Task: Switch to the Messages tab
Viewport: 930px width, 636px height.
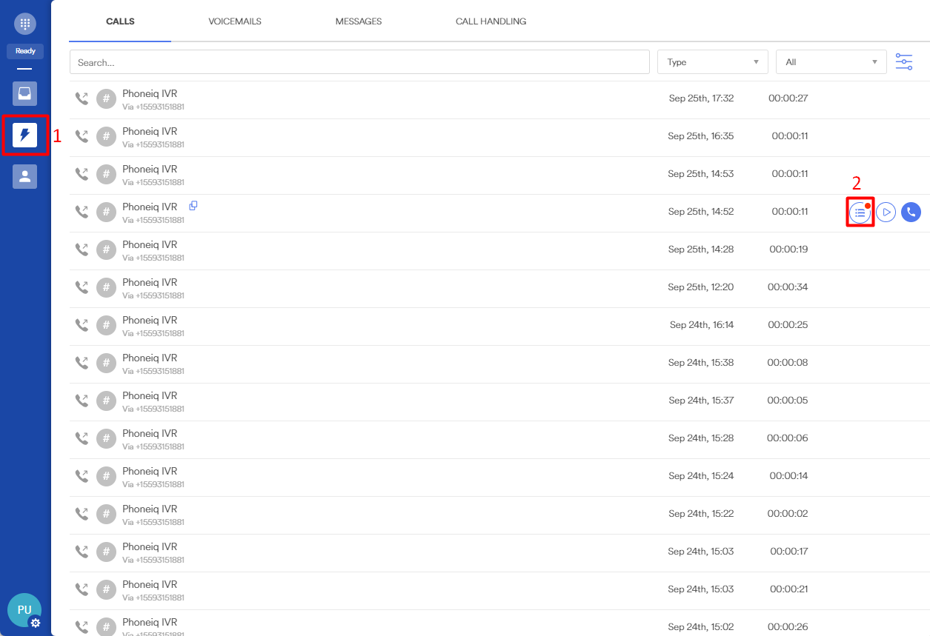Action: tap(359, 21)
